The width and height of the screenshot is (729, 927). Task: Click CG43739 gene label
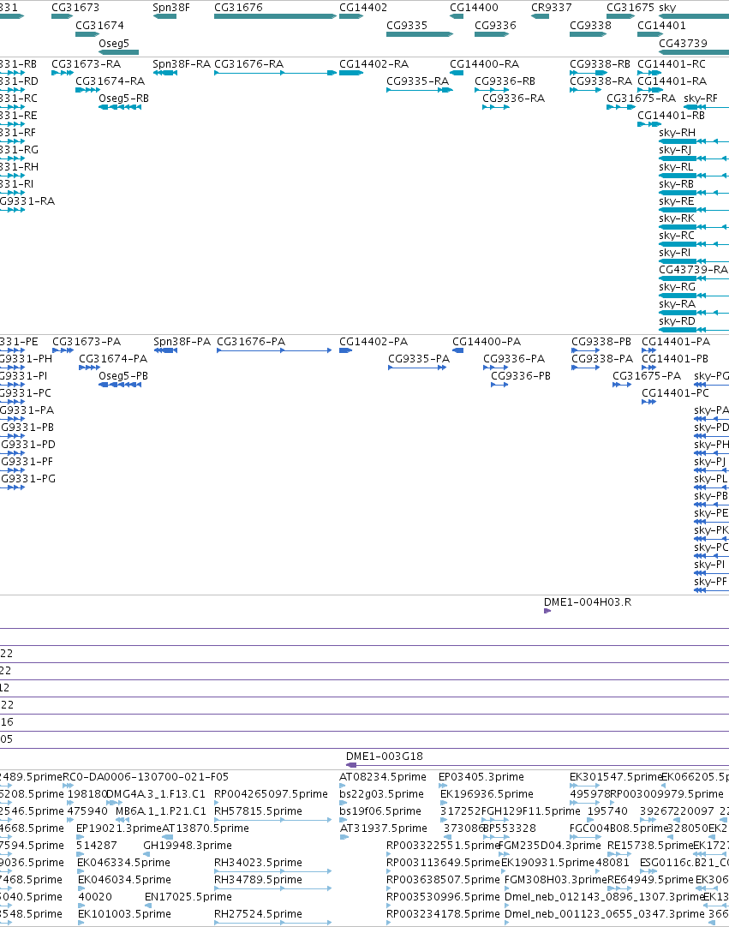tap(682, 43)
